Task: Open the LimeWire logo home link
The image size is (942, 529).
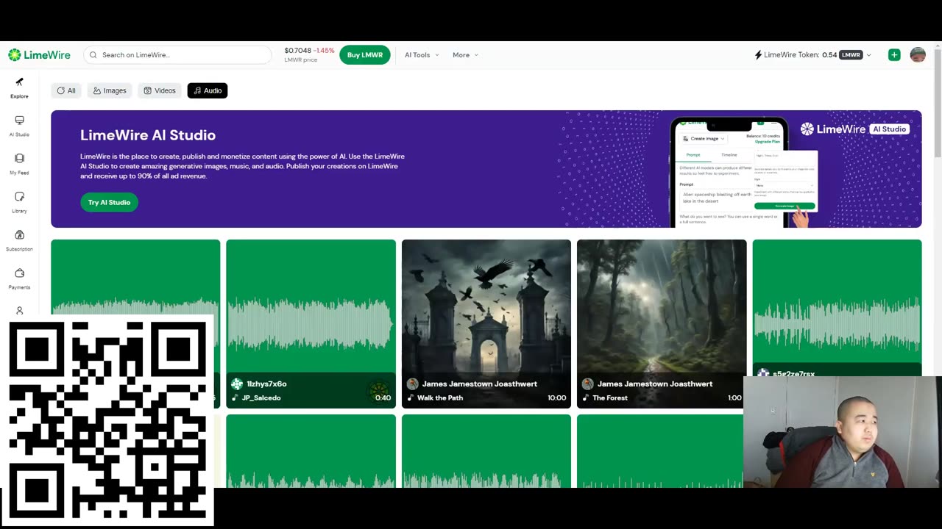Action: click(x=39, y=55)
